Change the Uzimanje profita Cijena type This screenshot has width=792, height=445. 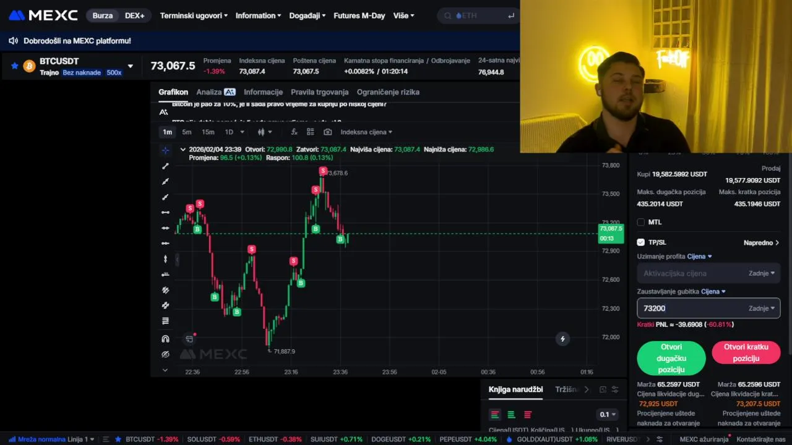(x=700, y=256)
